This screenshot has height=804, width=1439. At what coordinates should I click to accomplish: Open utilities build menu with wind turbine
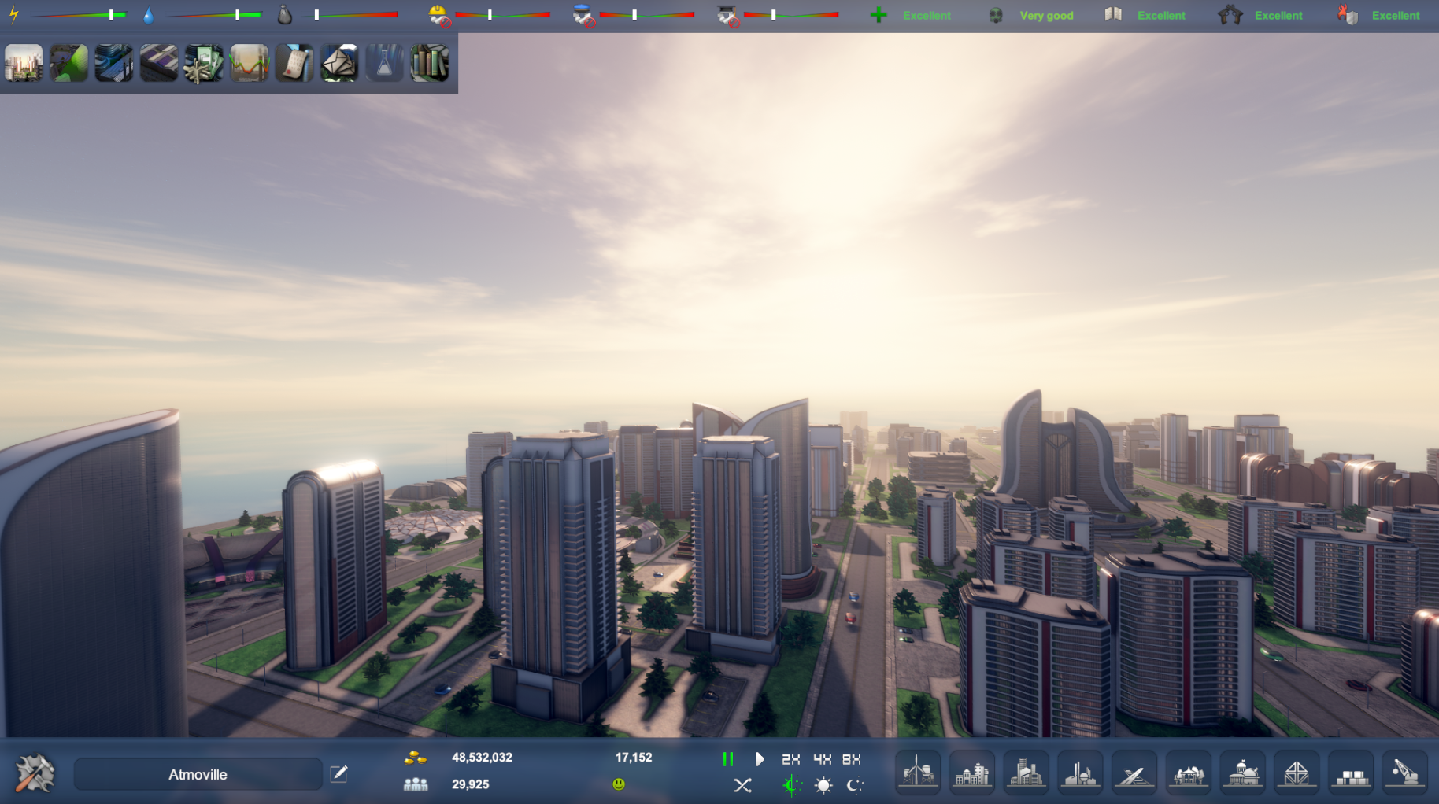918,773
